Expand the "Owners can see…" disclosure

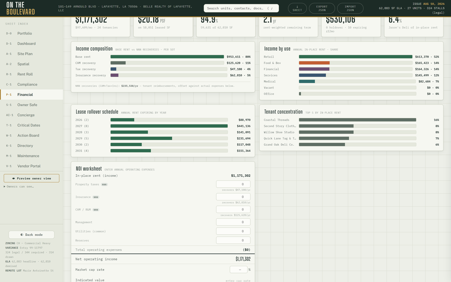[19, 187]
